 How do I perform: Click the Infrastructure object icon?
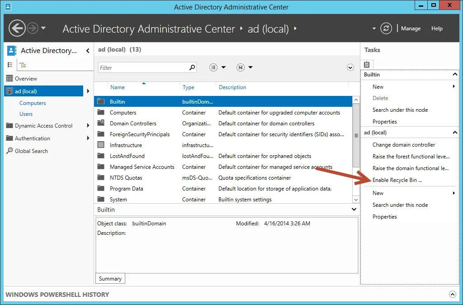click(x=101, y=145)
